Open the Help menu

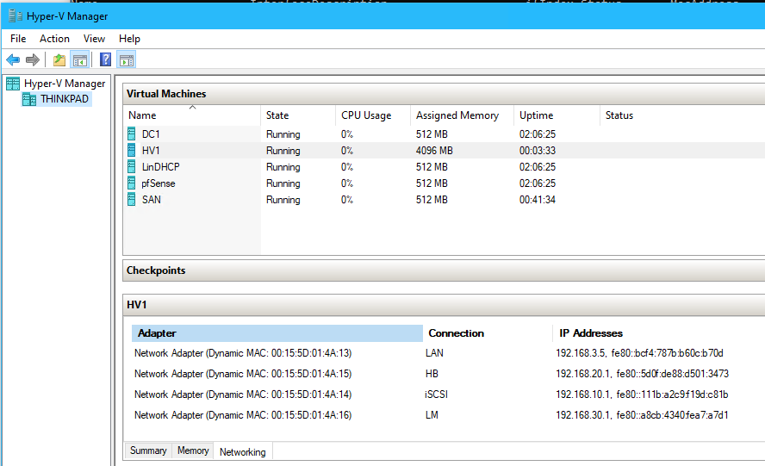[129, 39]
